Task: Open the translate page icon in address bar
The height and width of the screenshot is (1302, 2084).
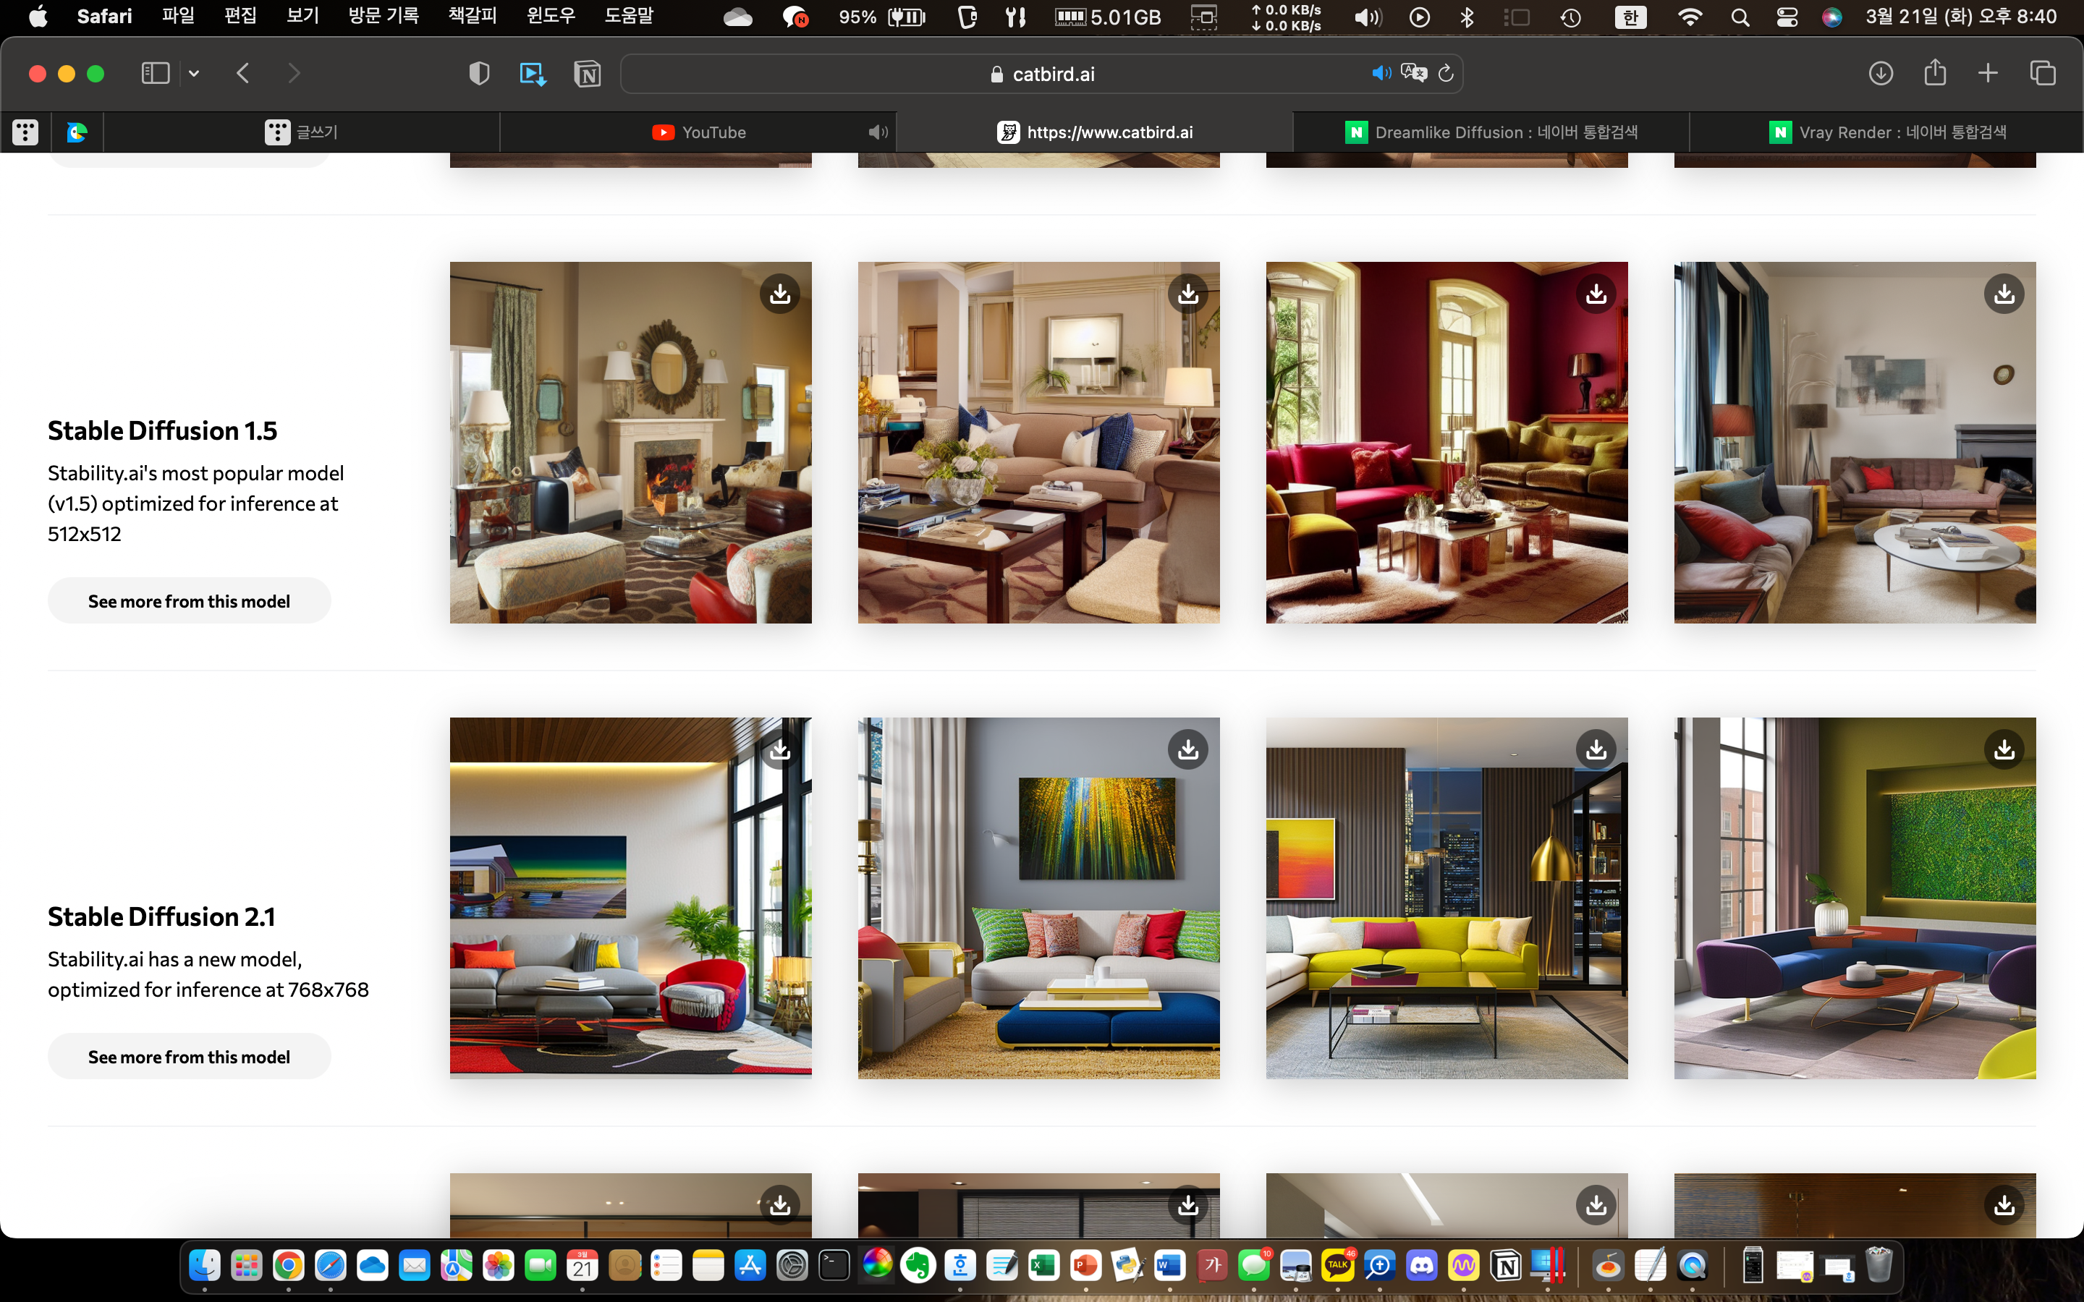Action: 1413,74
